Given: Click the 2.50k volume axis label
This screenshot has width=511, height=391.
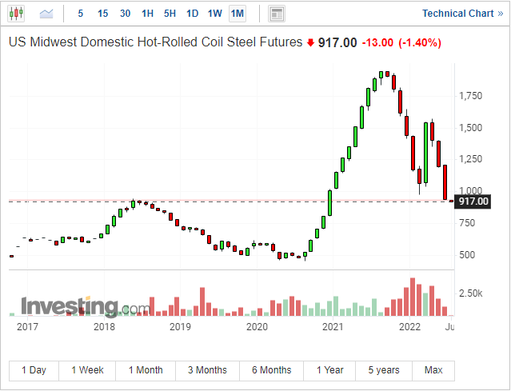Looking at the screenshot, I should coord(470,293).
